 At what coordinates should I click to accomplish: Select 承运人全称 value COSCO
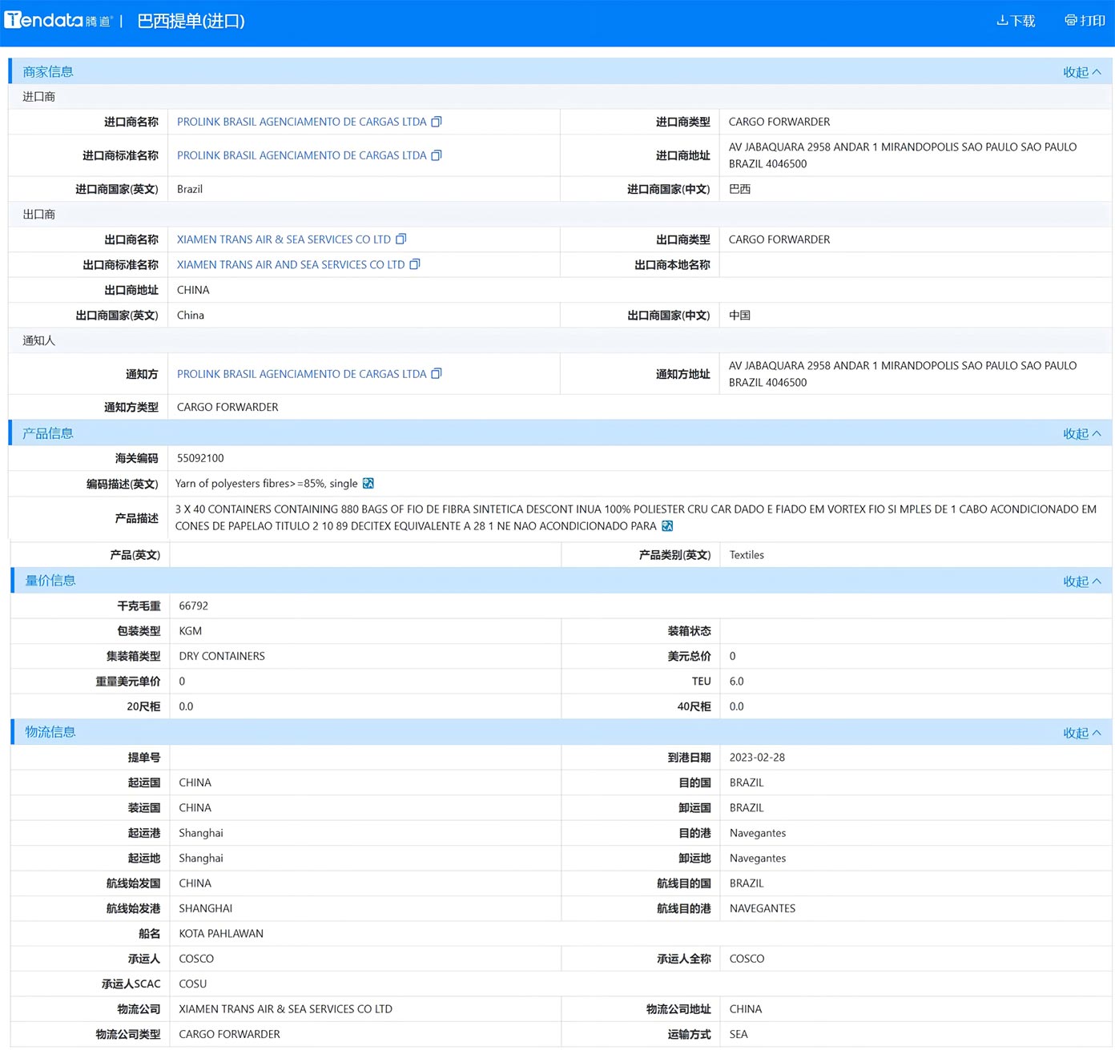747,959
